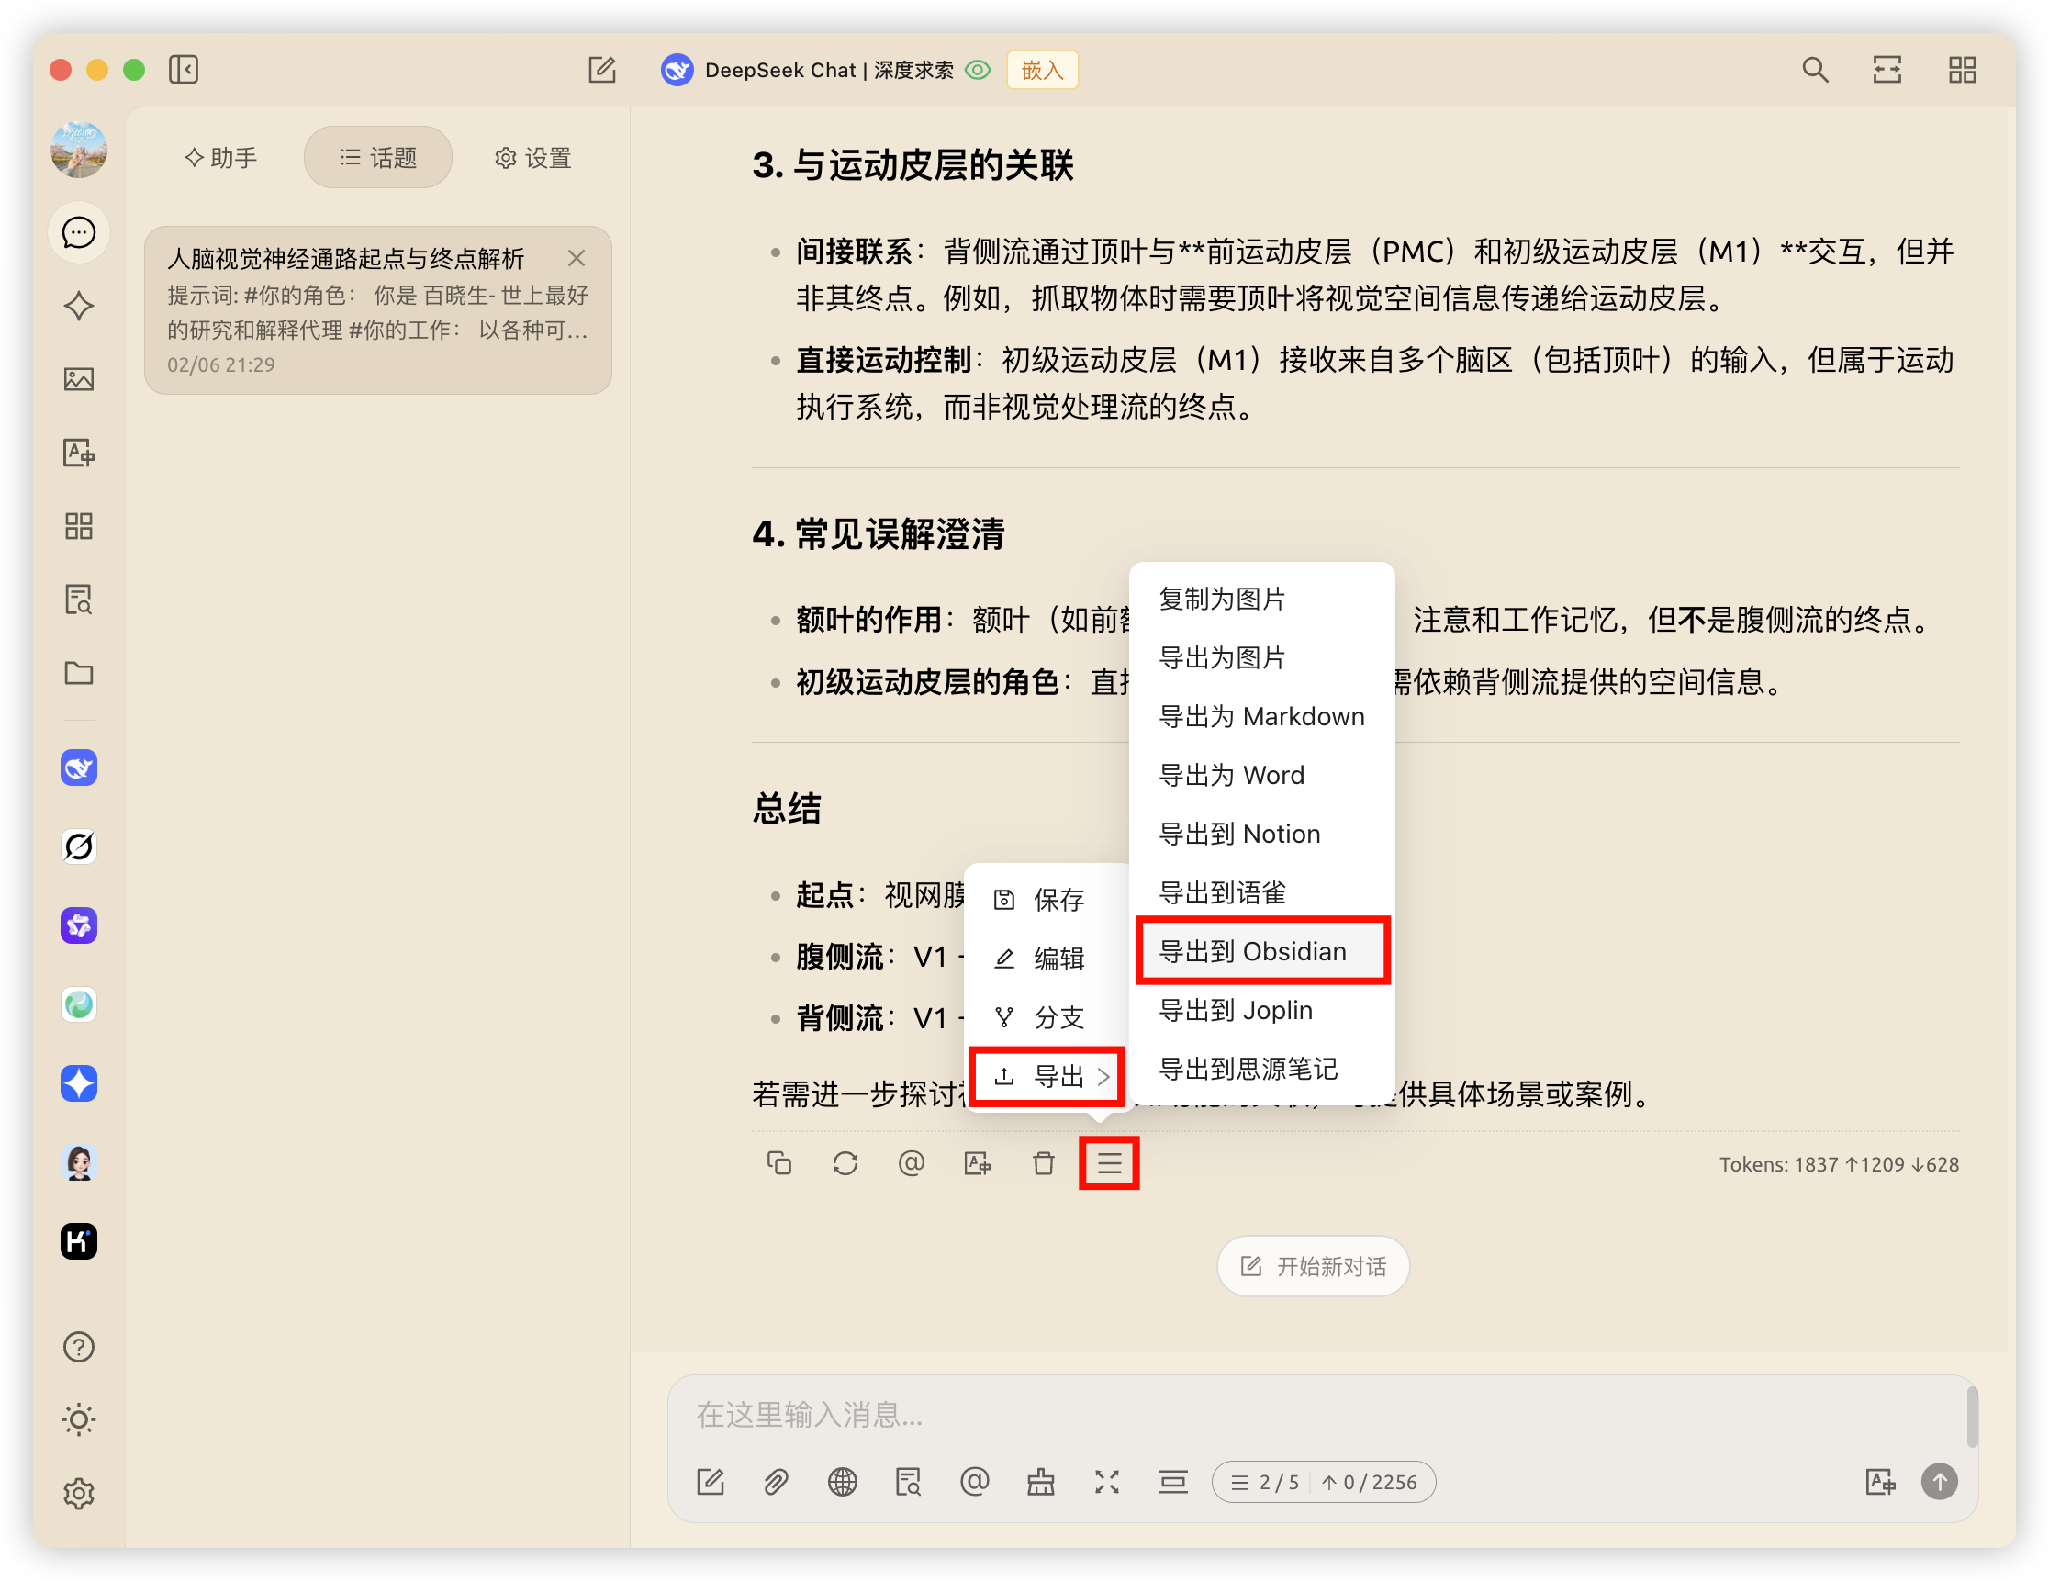Click the send message arrow button

tap(1939, 1482)
